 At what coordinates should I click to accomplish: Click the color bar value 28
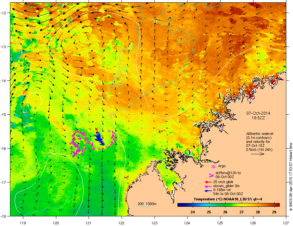pos(258,212)
